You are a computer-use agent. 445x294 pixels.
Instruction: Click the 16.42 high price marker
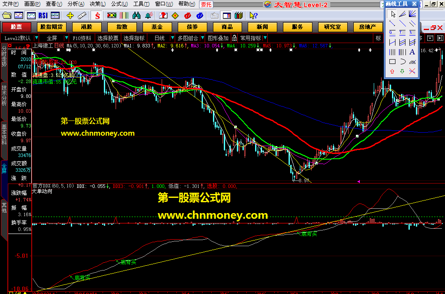(x=427, y=50)
